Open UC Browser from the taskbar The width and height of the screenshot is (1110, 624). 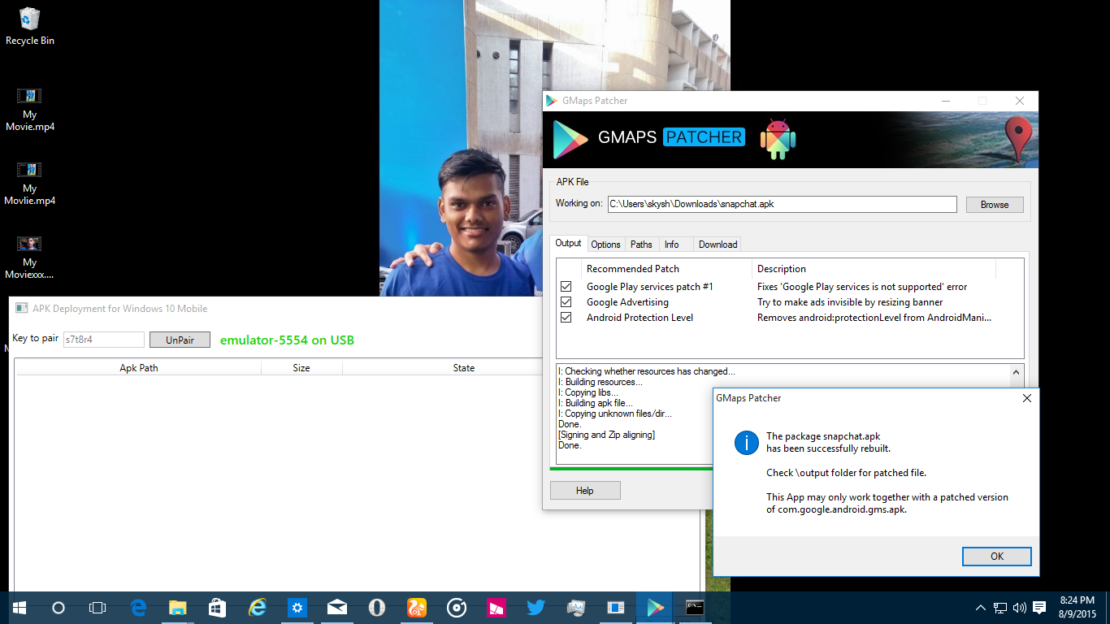(x=417, y=608)
